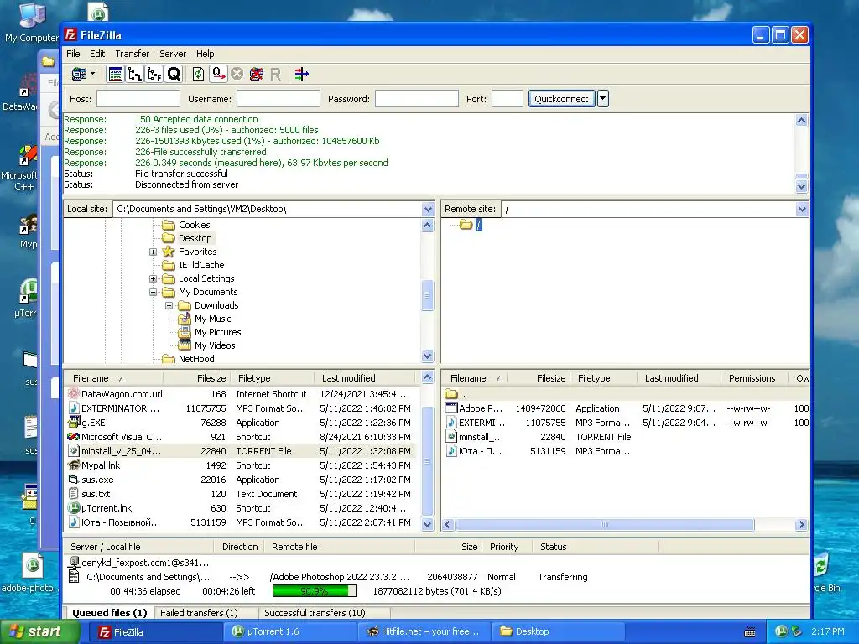859x644 pixels.
Task: Open the Transfer menu
Action: [x=132, y=54]
